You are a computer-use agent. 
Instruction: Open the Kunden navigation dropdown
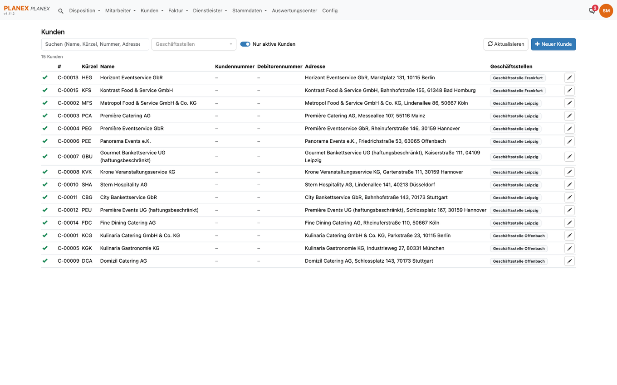pyautogui.click(x=152, y=11)
